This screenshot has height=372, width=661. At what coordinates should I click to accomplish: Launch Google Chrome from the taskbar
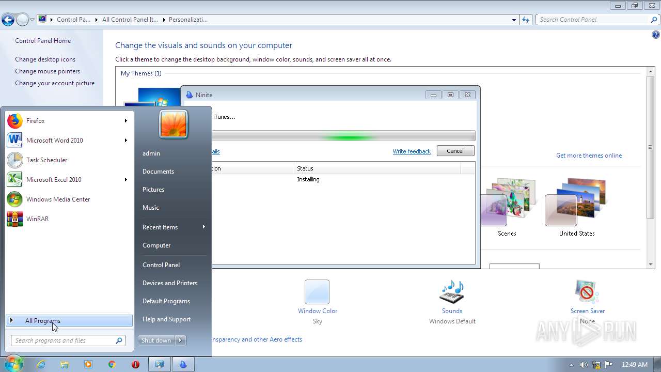click(112, 364)
